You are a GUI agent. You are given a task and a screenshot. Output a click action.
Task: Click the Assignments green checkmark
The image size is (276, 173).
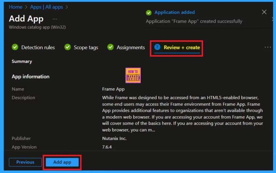click(x=110, y=47)
